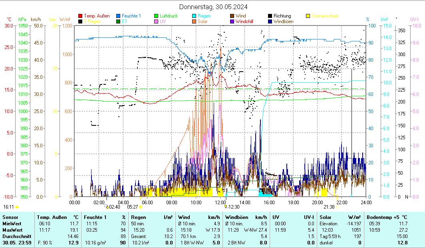Screen dimensions: 425x248
Task: Click the MaxWert row label
Action: click(x=13, y=230)
